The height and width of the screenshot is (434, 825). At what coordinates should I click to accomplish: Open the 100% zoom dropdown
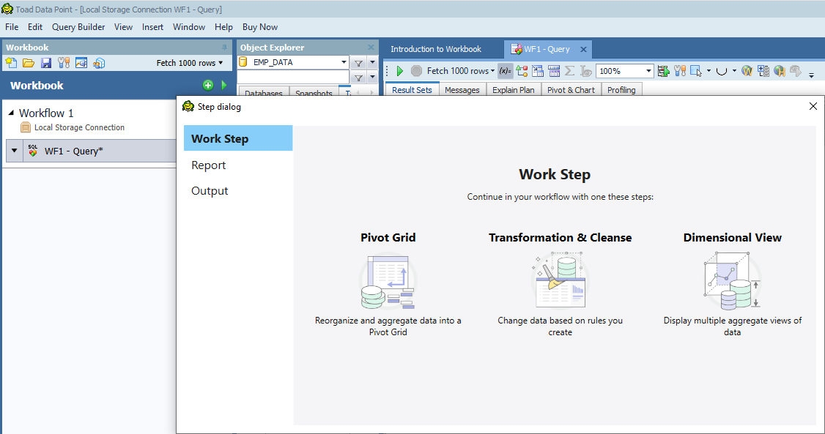[648, 71]
